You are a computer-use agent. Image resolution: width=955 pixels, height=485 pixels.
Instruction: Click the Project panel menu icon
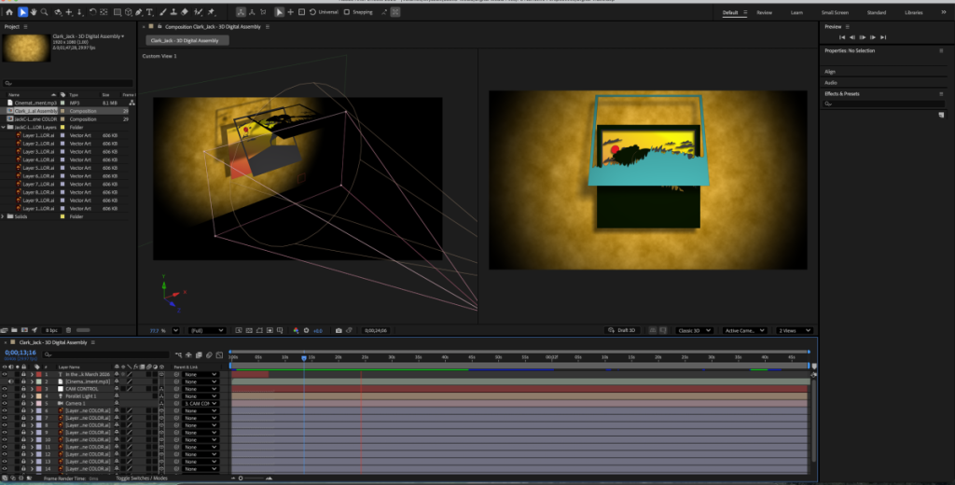click(25, 27)
